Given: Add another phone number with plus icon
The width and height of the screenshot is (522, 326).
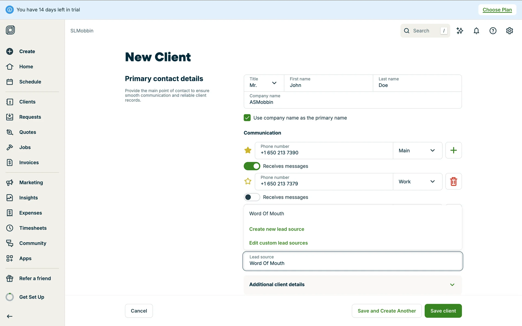Looking at the screenshot, I should coord(453,150).
